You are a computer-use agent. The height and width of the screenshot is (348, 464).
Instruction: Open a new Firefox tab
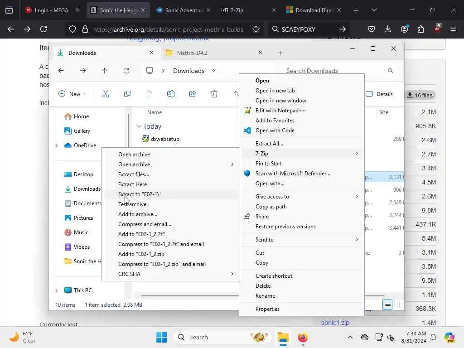pyautogui.click(x=356, y=10)
